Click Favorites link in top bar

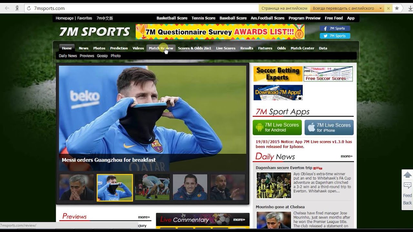tap(85, 18)
